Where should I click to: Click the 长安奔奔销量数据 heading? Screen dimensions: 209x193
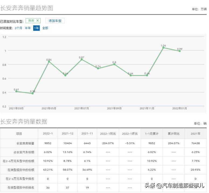[24, 122]
